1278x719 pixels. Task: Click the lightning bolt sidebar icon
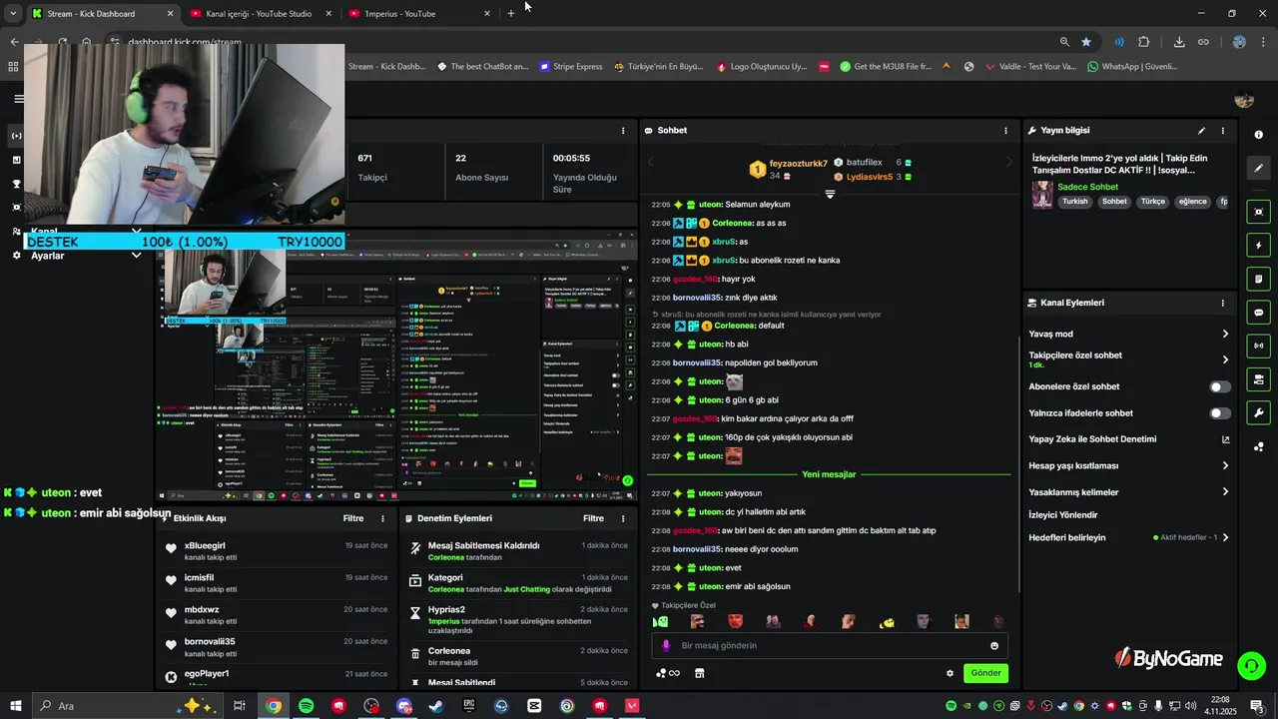click(1258, 246)
